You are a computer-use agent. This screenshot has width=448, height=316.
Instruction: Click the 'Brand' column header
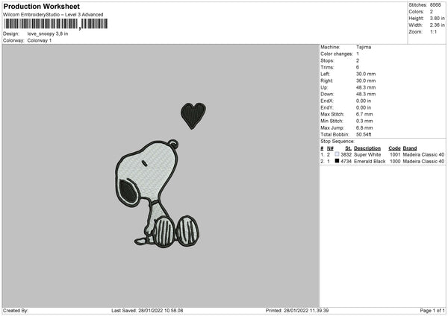(410, 148)
